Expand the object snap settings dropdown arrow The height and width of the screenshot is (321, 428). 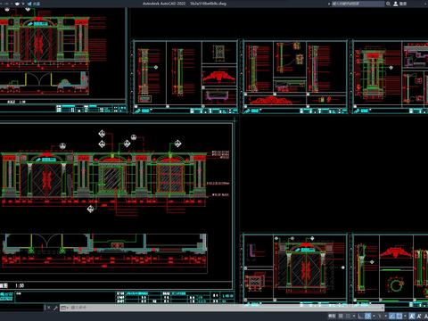[405, 316]
